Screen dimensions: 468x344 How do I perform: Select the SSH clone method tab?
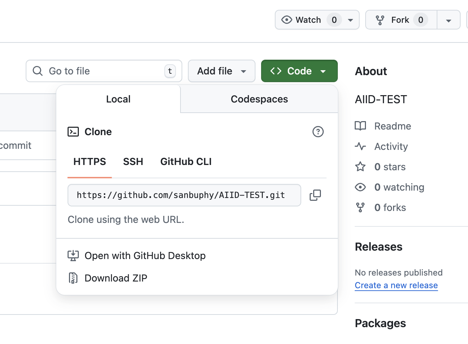[133, 162]
